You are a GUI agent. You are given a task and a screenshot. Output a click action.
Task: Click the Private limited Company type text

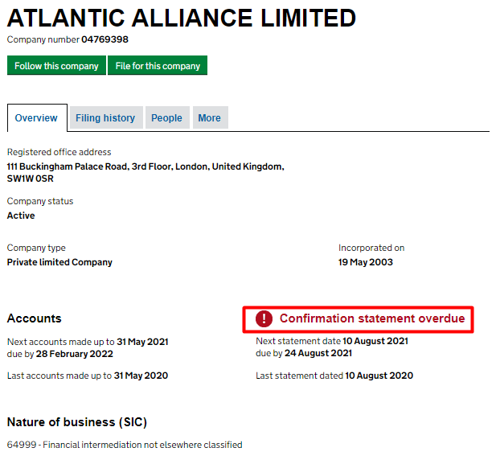click(x=59, y=262)
